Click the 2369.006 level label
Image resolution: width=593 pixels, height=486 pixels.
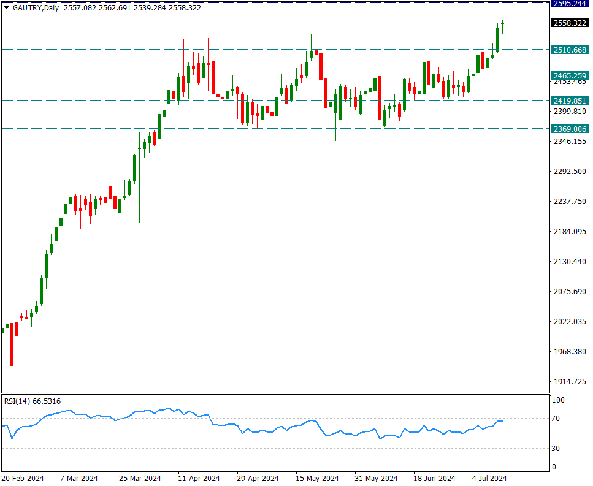570,129
